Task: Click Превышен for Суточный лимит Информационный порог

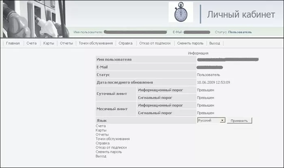Action: point(205,90)
